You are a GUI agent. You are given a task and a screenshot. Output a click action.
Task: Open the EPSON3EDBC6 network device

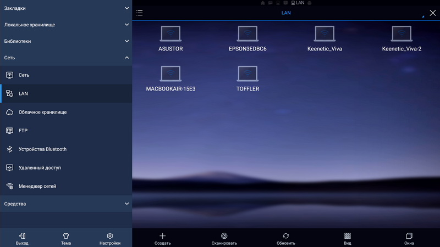pos(248,35)
